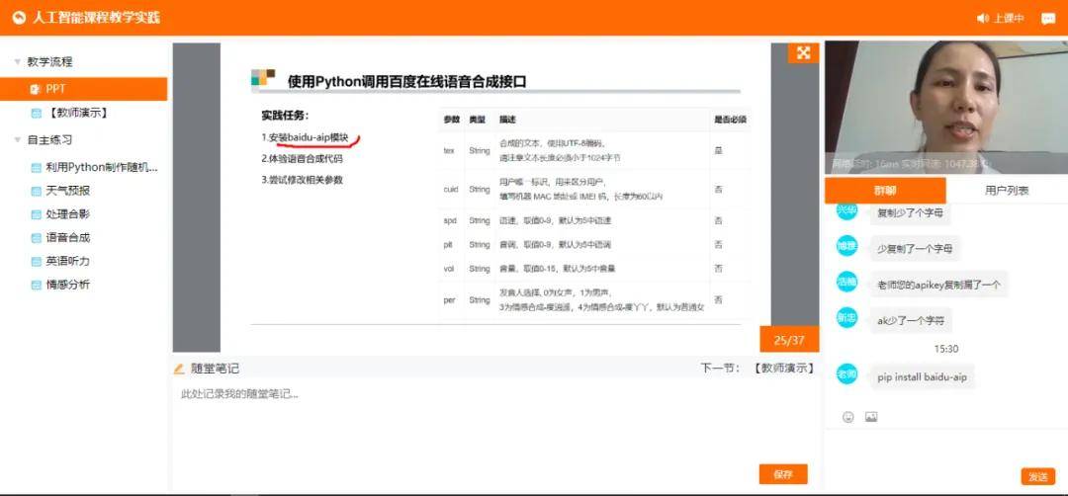Screen dimensions: 1068x496
Task: Select PPT in the teaching flow
Action: pyautogui.click(x=83, y=89)
